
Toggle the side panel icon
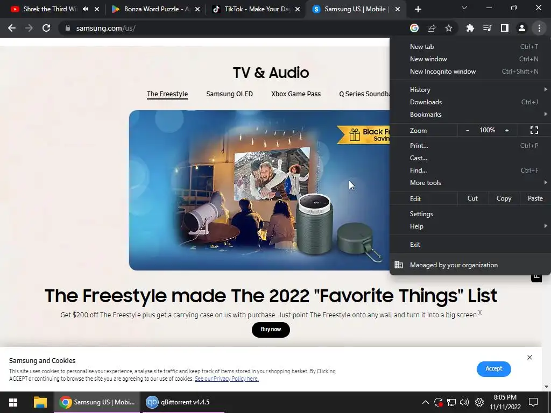coord(505,28)
